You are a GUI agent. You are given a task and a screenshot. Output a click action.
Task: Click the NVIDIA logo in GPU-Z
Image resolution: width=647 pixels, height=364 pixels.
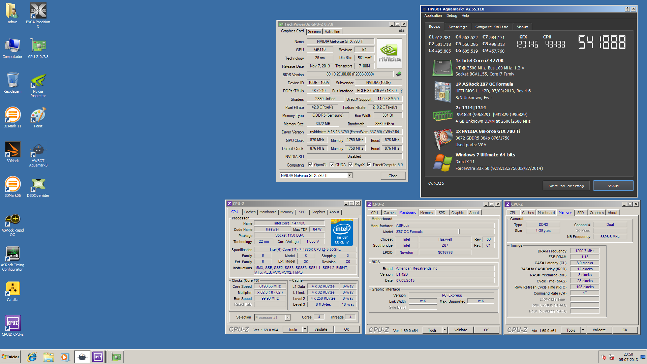pyautogui.click(x=390, y=54)
